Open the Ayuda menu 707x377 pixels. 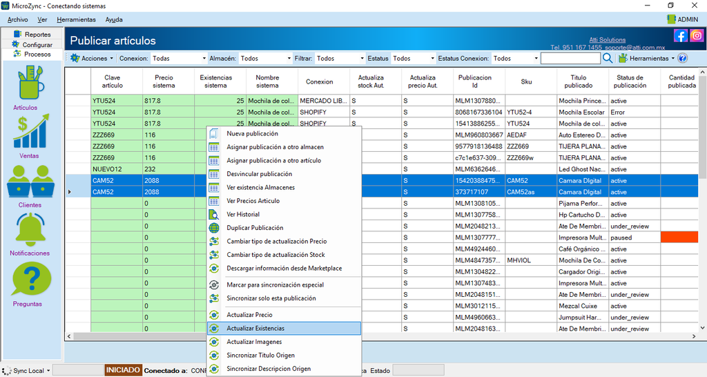[x=114, y=19]
